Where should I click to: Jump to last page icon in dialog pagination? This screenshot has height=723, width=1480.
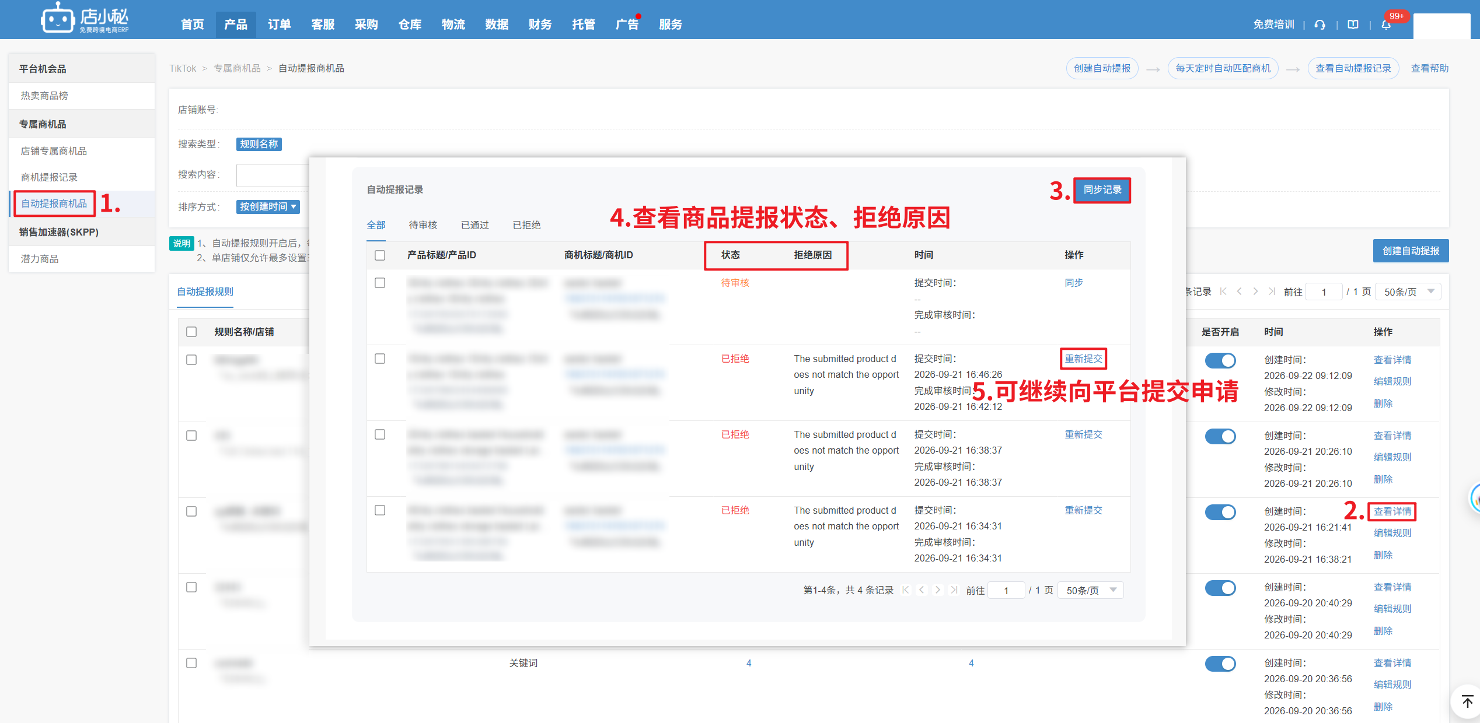coord(954,590)
